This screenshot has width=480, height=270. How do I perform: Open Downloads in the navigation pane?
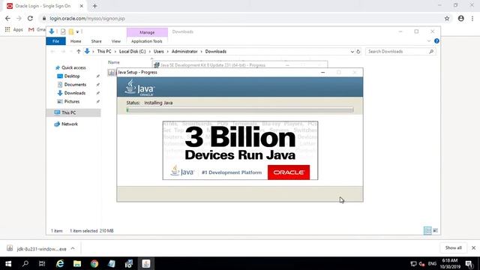pos(75,93)
